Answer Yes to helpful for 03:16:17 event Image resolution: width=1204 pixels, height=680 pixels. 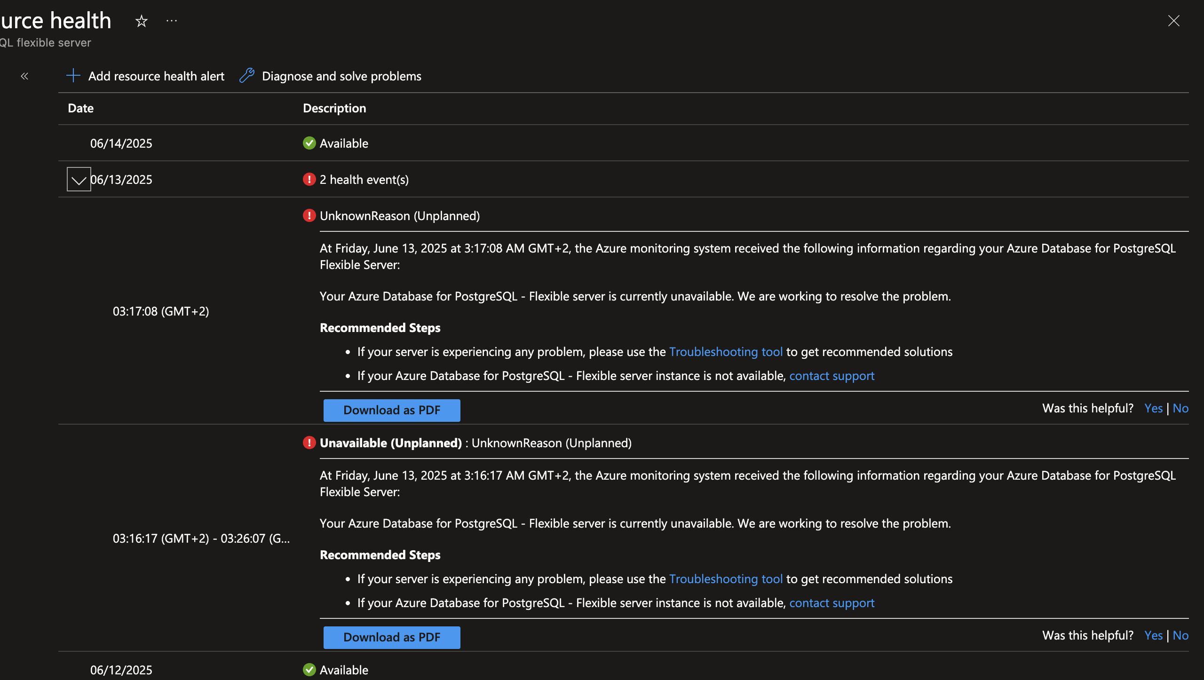[1154, 635]
